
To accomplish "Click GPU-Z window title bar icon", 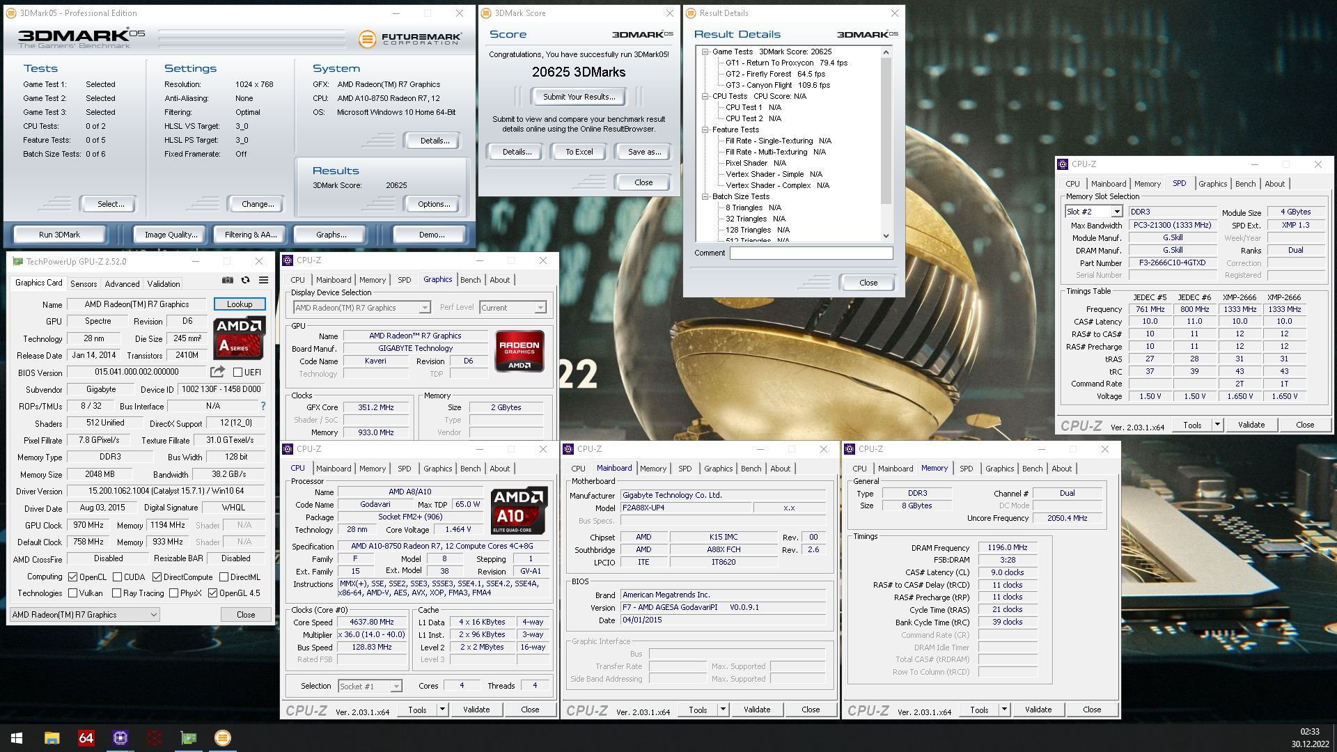I will coord(18,262).
